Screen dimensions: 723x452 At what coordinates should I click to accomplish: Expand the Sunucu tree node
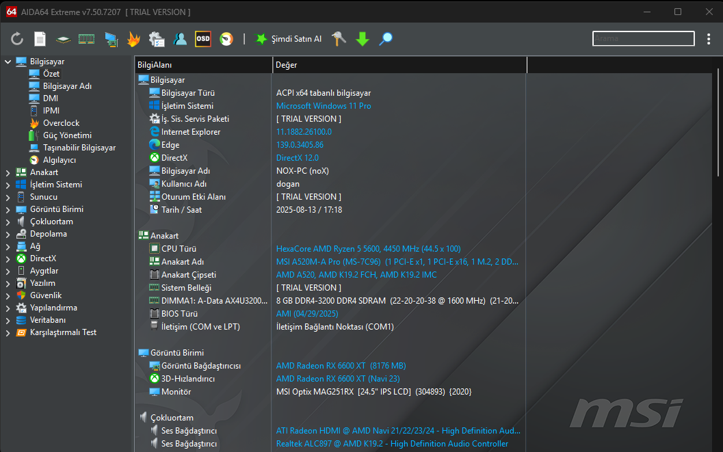click(8, 197)
